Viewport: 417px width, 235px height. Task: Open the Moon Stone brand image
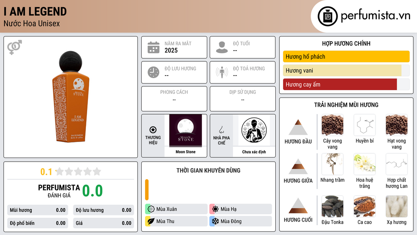[186, 131]
